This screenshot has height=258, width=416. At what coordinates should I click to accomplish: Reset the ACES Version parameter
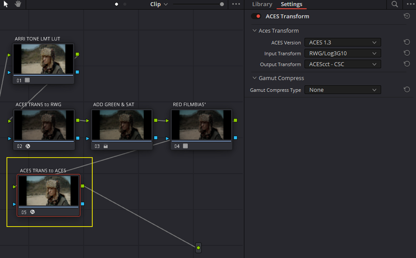click(x=407, y=42)
